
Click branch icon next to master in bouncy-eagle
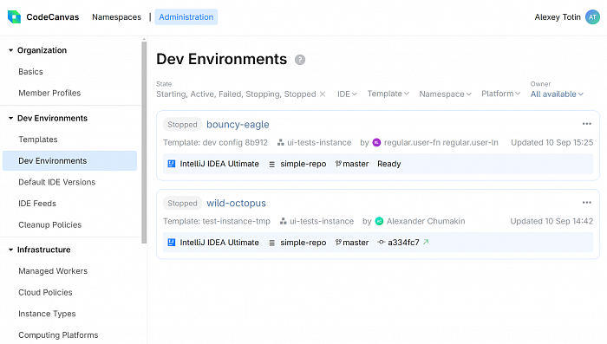pyautogui.click(x=338, y=164)
